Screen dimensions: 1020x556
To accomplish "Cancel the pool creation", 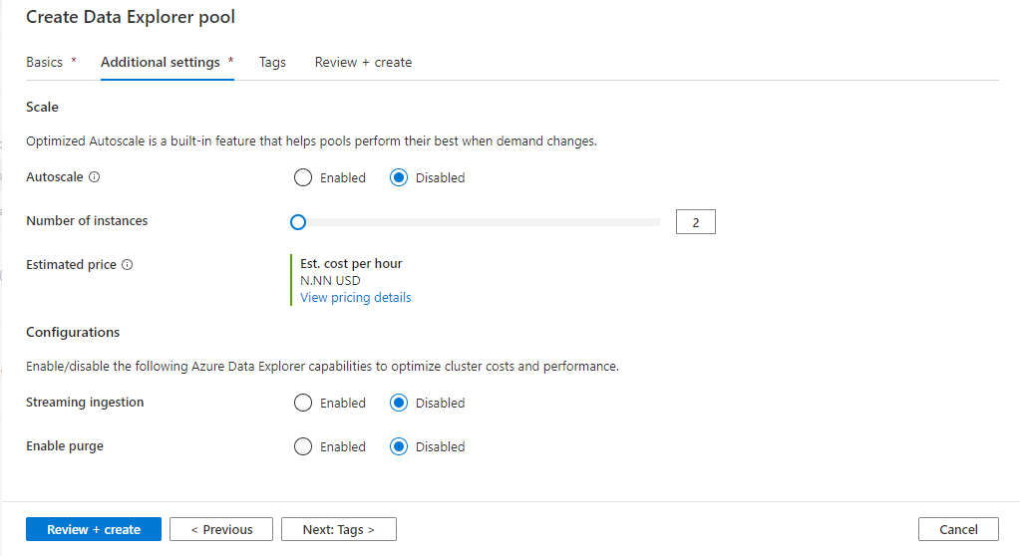I will (x=958, y=529).
